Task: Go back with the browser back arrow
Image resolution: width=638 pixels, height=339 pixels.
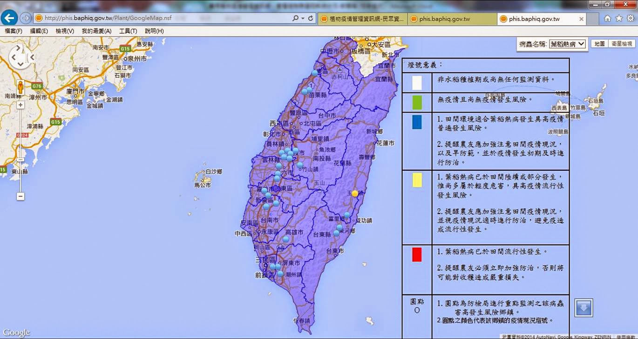Action: 10,18
